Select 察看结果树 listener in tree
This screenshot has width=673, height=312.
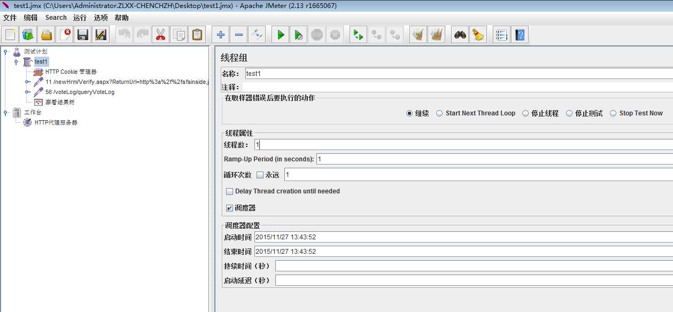tap(60, 102)
